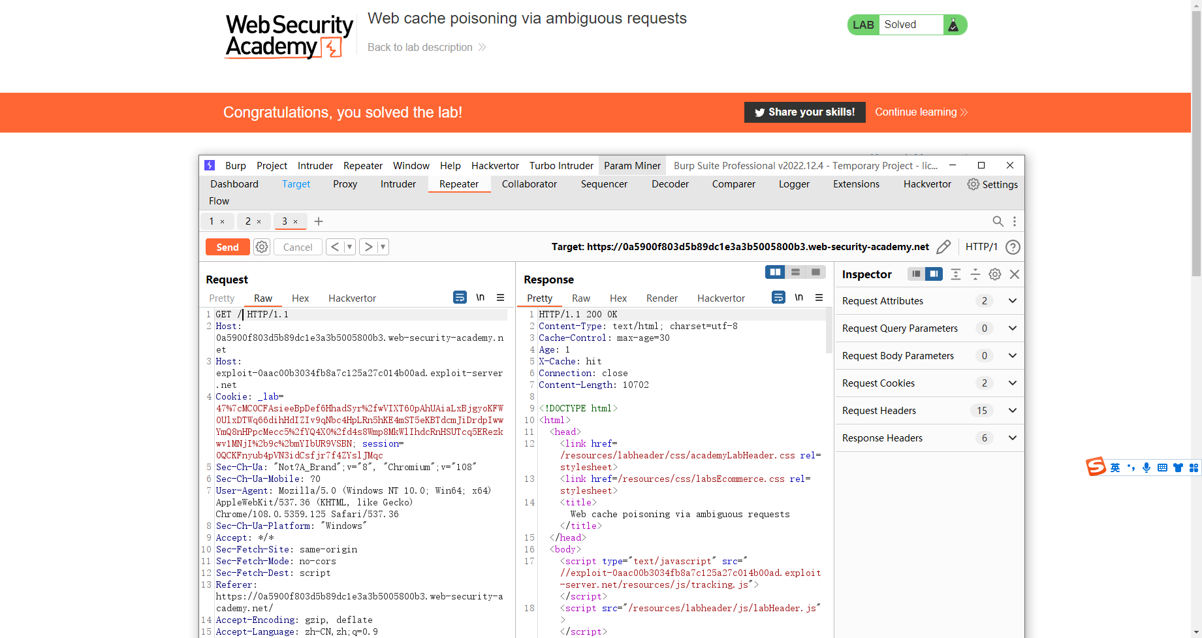Expand the Request Headers section
The height and width of the screenshot is (638, 1202).
[x=1013, y=411]
